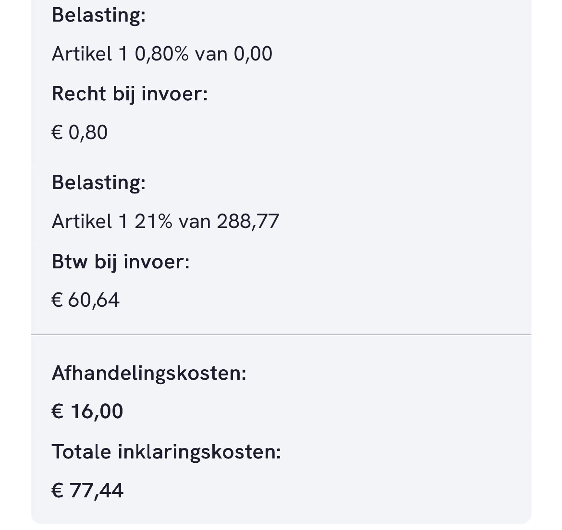Select the € 60,64 import VAT amount
This screenshot has height=530, width=562.
86,300
